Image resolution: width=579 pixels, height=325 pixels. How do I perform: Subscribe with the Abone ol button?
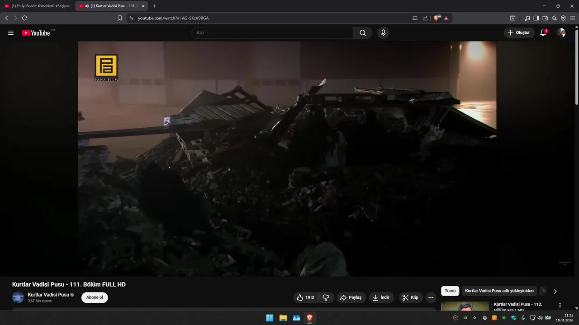point(95,297)
